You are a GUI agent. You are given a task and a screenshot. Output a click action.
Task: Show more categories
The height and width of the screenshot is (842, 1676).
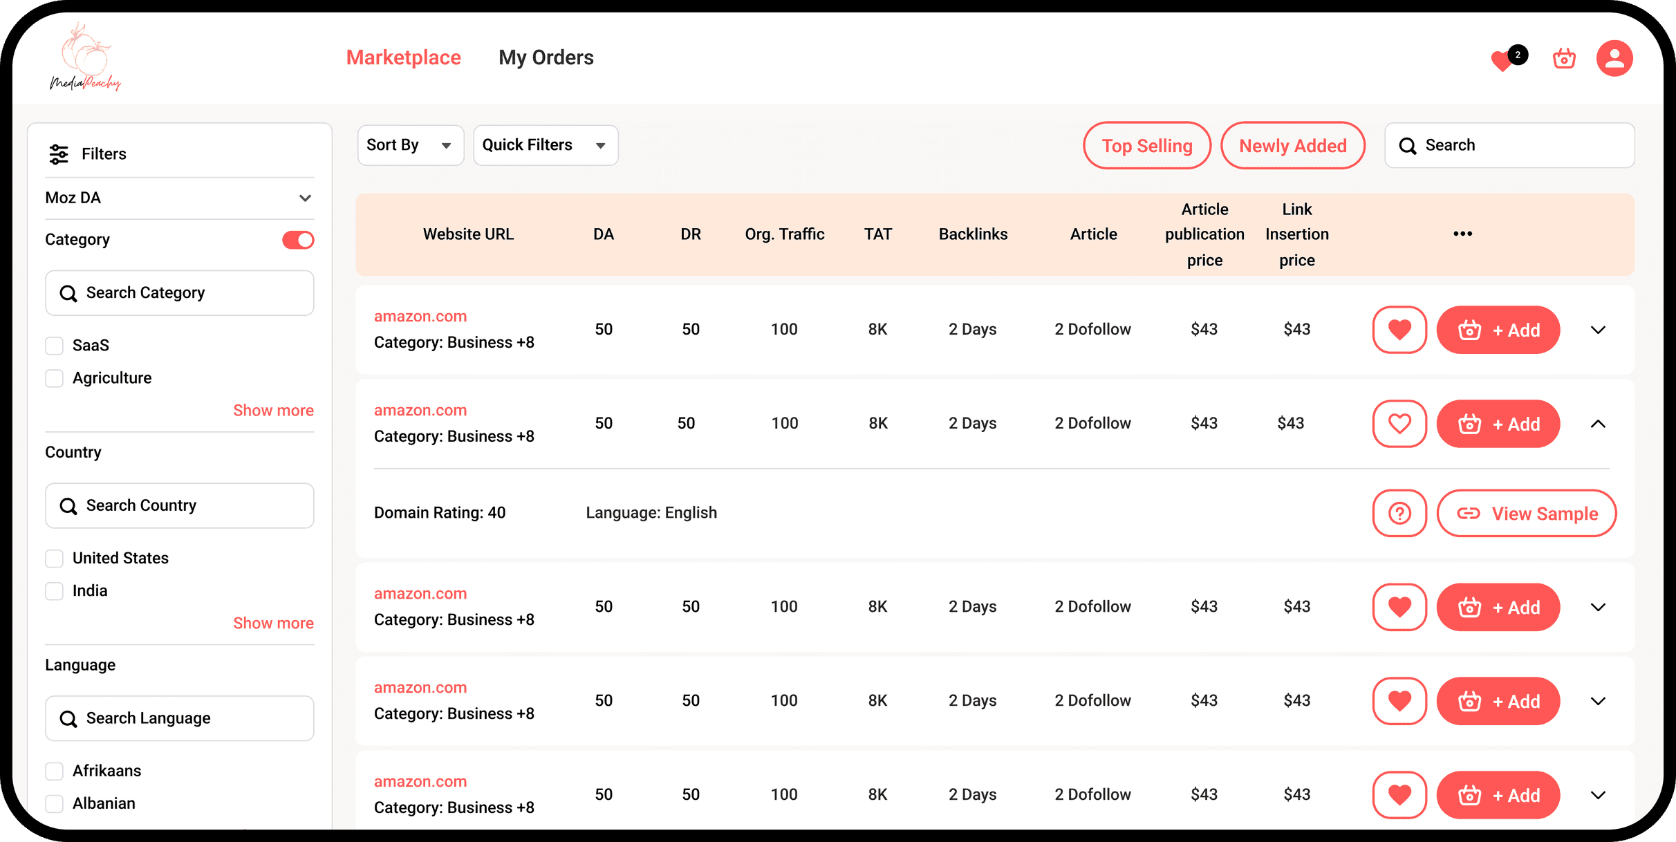[273, 411]
